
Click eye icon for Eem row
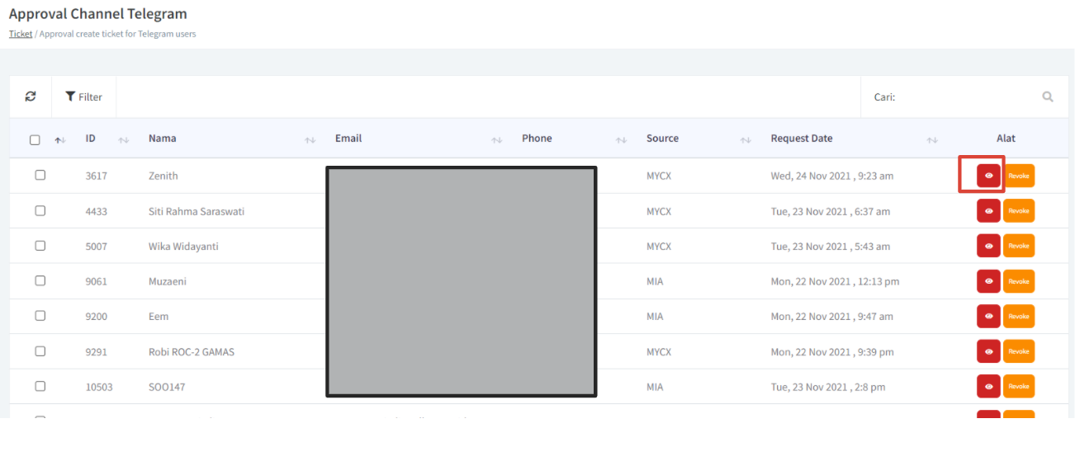click(x=988, y=316)
